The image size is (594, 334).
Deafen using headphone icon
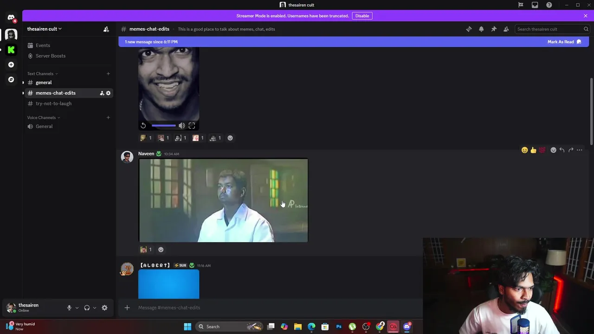pyautogui.click(x=87, y=308)
